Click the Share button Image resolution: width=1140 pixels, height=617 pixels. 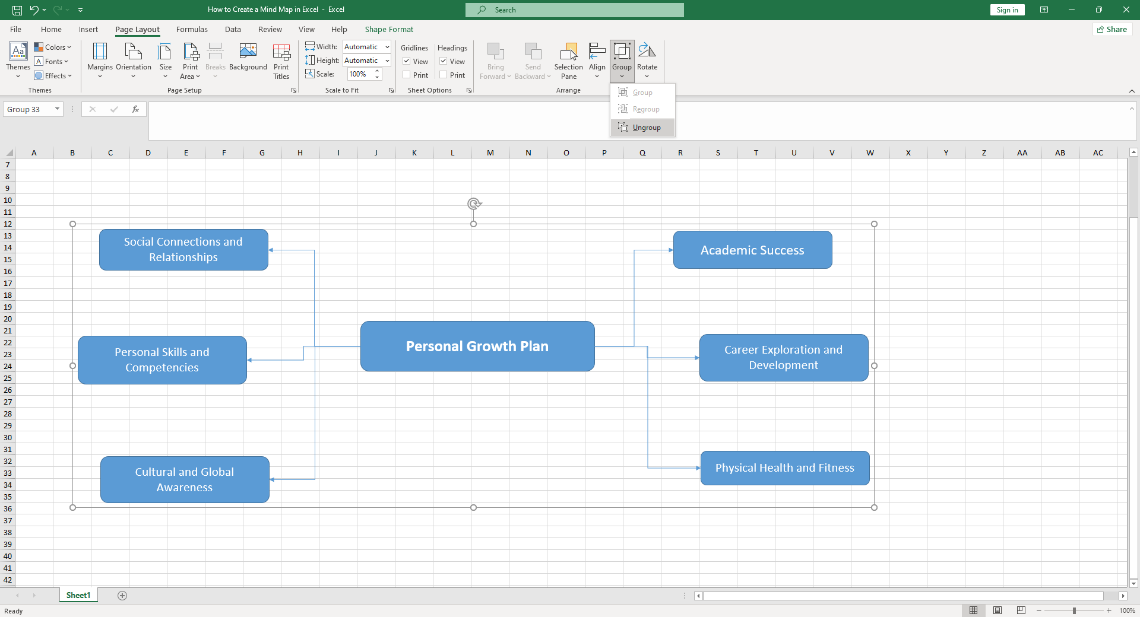[x=1111, y=29]
